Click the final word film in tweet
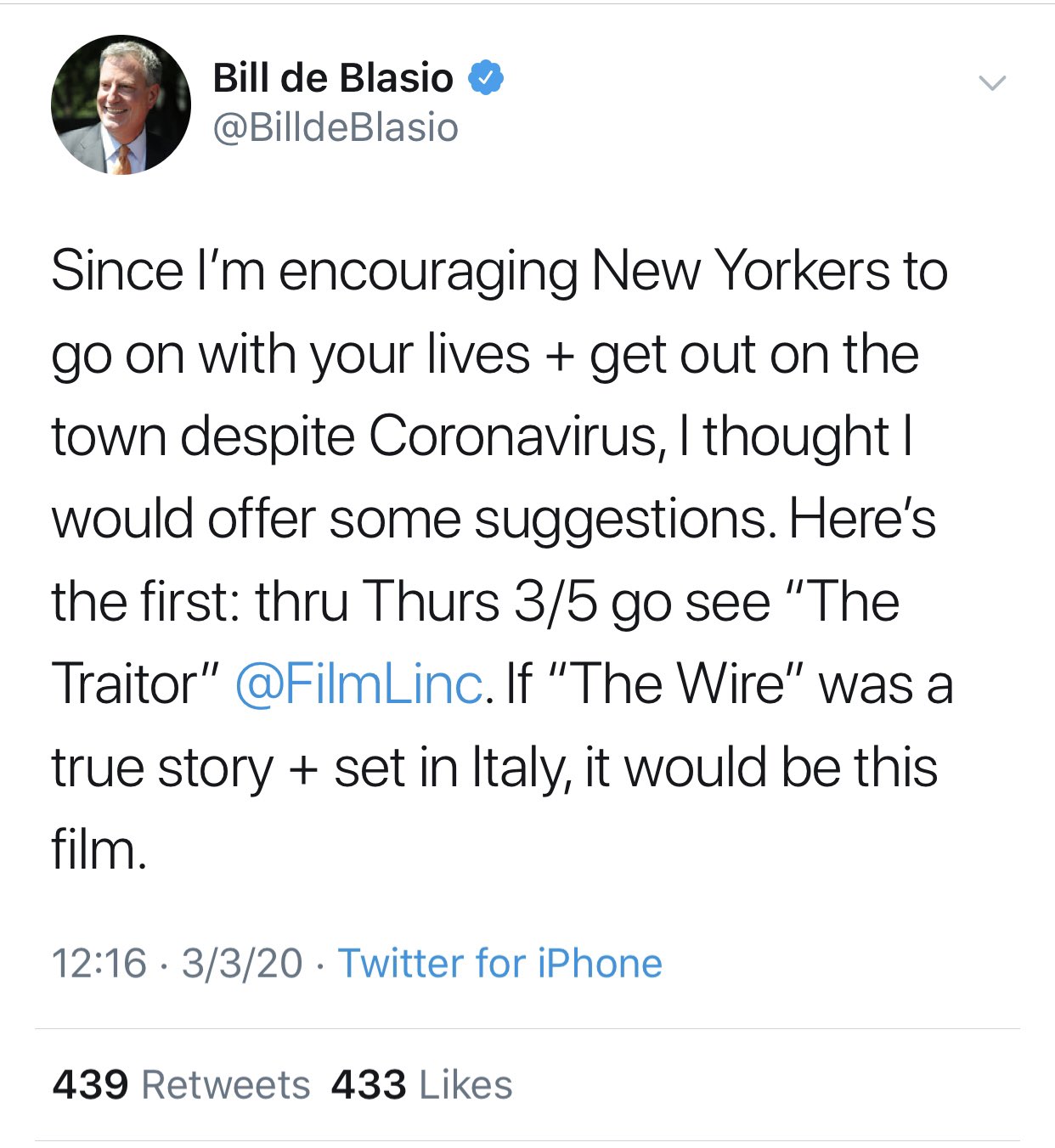 [99, 849]
